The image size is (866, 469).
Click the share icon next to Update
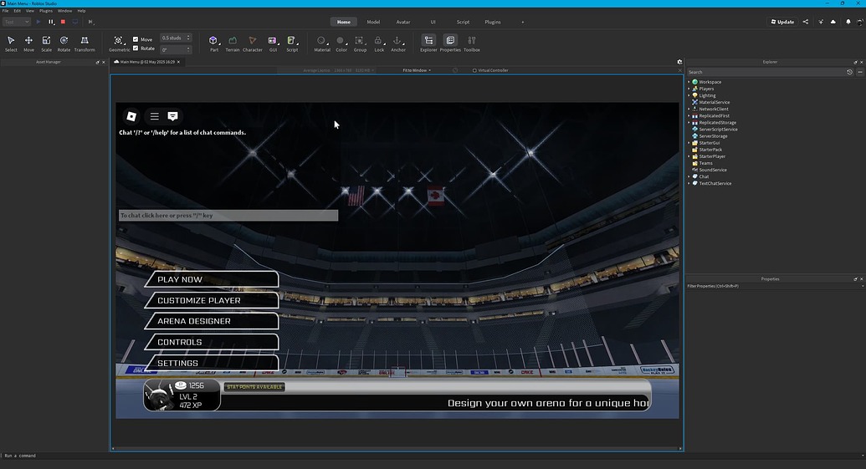805,22
